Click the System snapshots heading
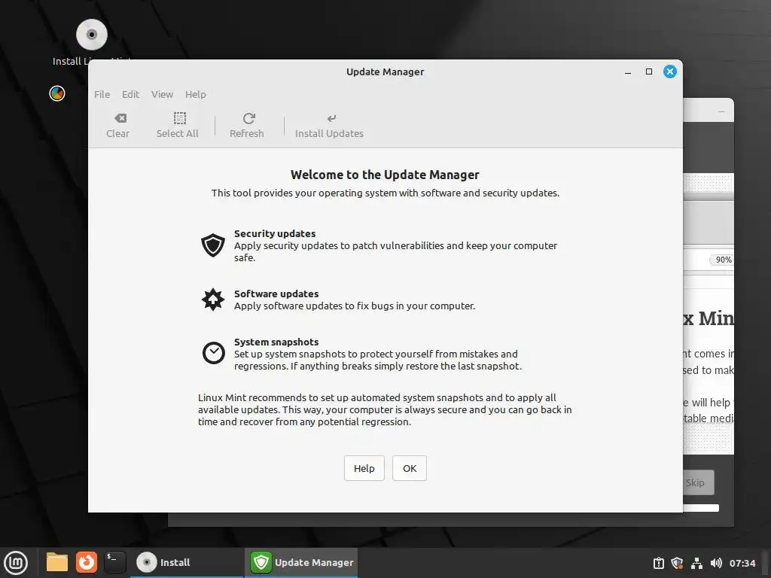Image resolution: width=771 pixels, height=578 pixels. 276,342
